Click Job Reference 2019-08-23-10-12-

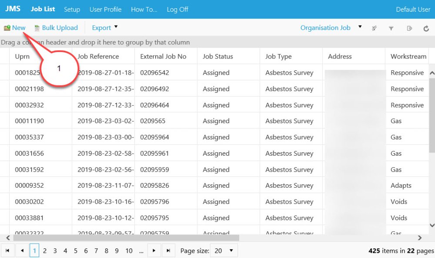(106, 218)
